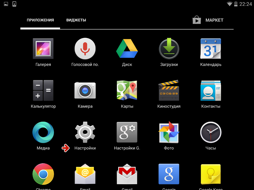Open the Галерея (Gallery) app

[x=43, y=49]
